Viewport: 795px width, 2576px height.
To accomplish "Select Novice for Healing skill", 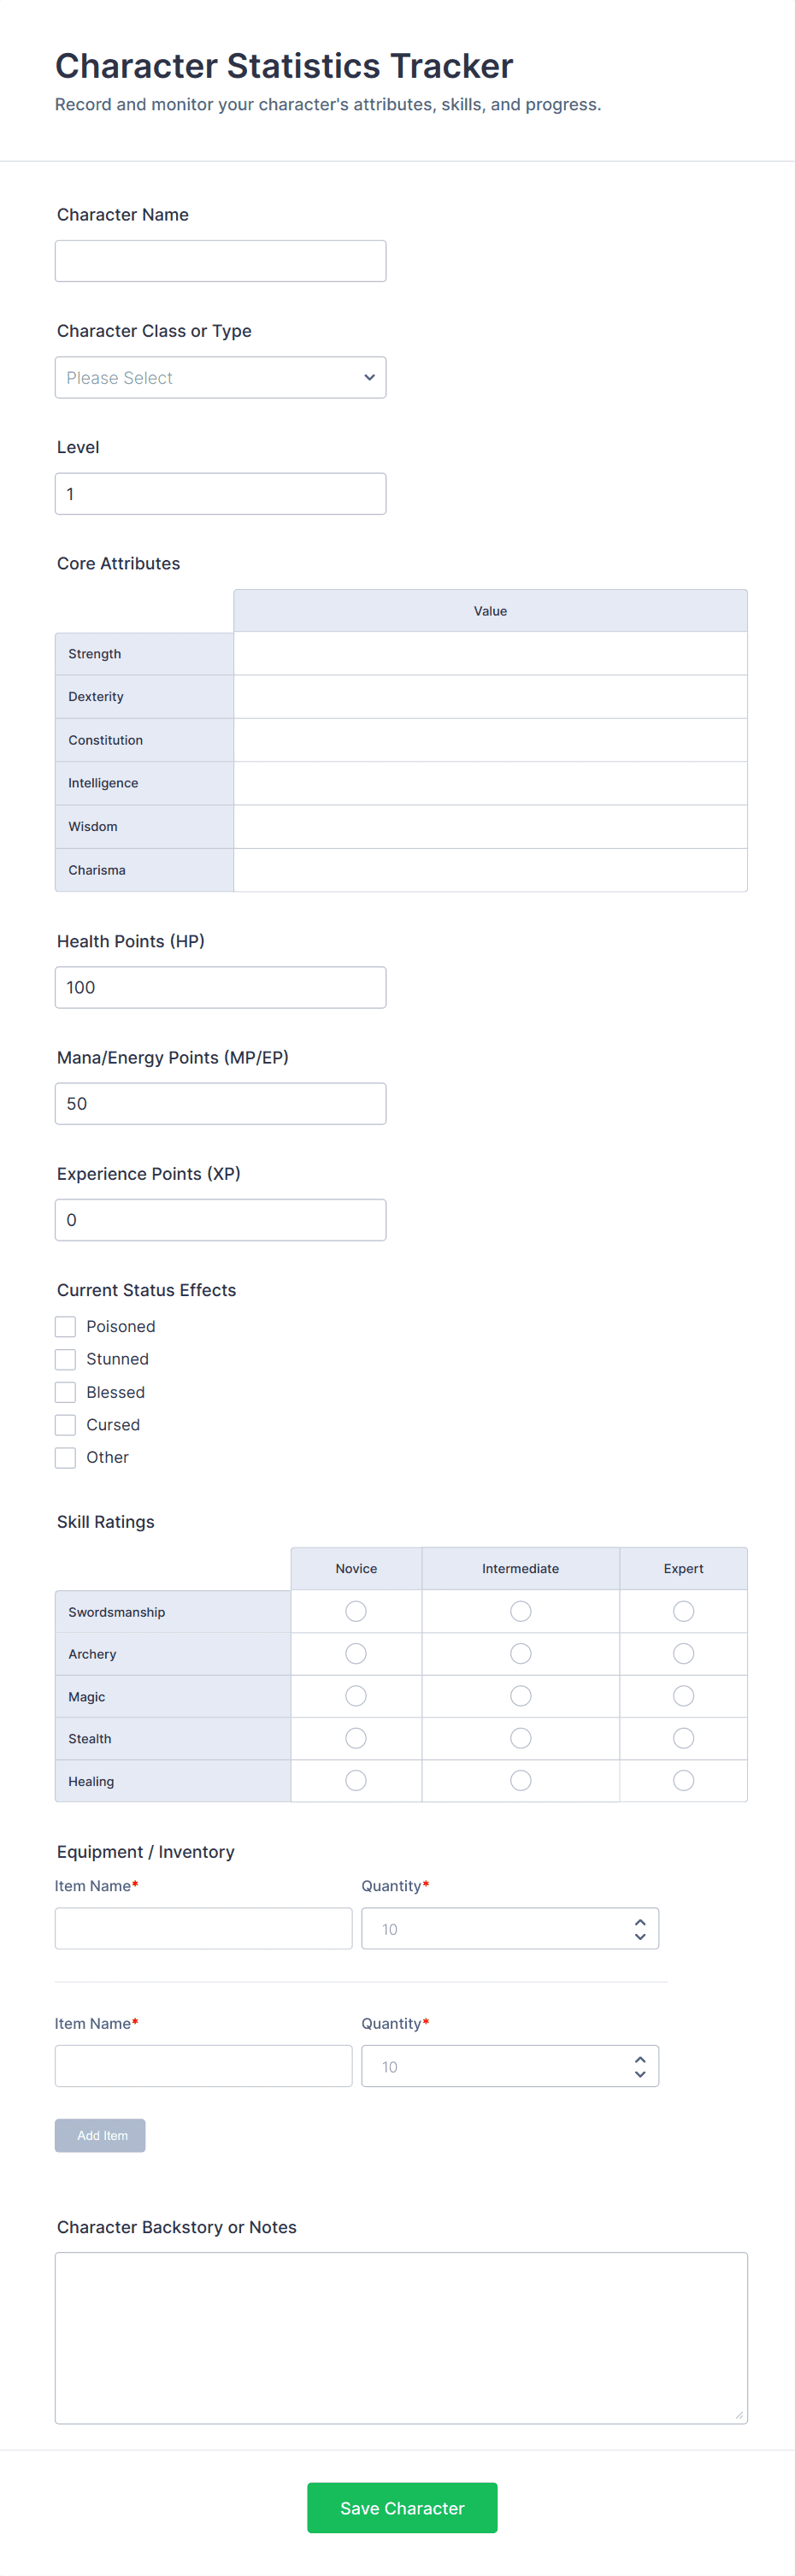I will [x=356, y=1780].
